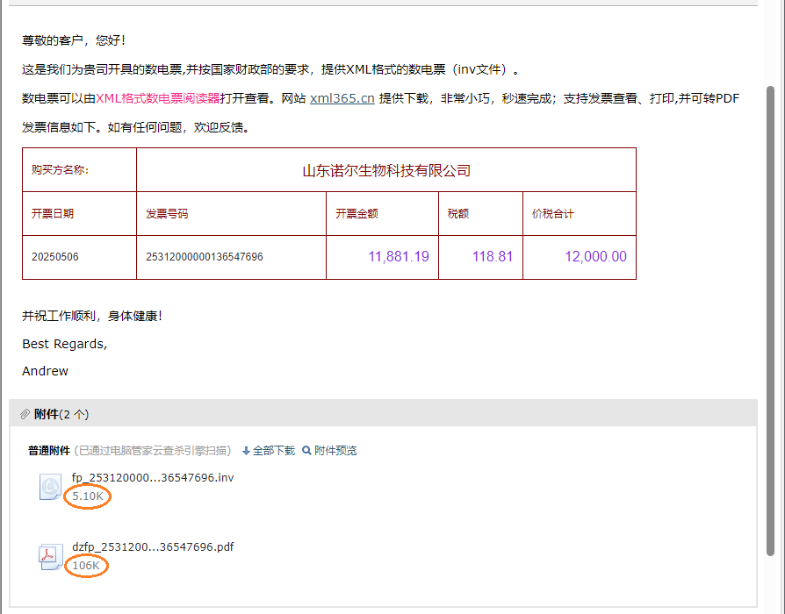Open the xml365.cn website link
The width and height of the screenshot is (785, 614).
coord(342,98)
